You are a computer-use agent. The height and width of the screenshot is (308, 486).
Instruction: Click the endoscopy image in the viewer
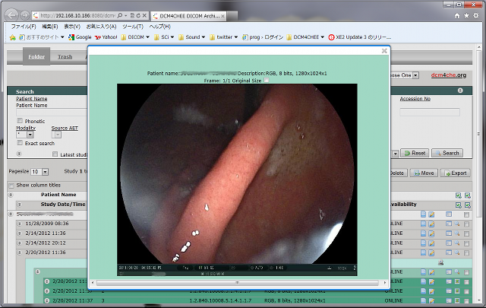237,179
